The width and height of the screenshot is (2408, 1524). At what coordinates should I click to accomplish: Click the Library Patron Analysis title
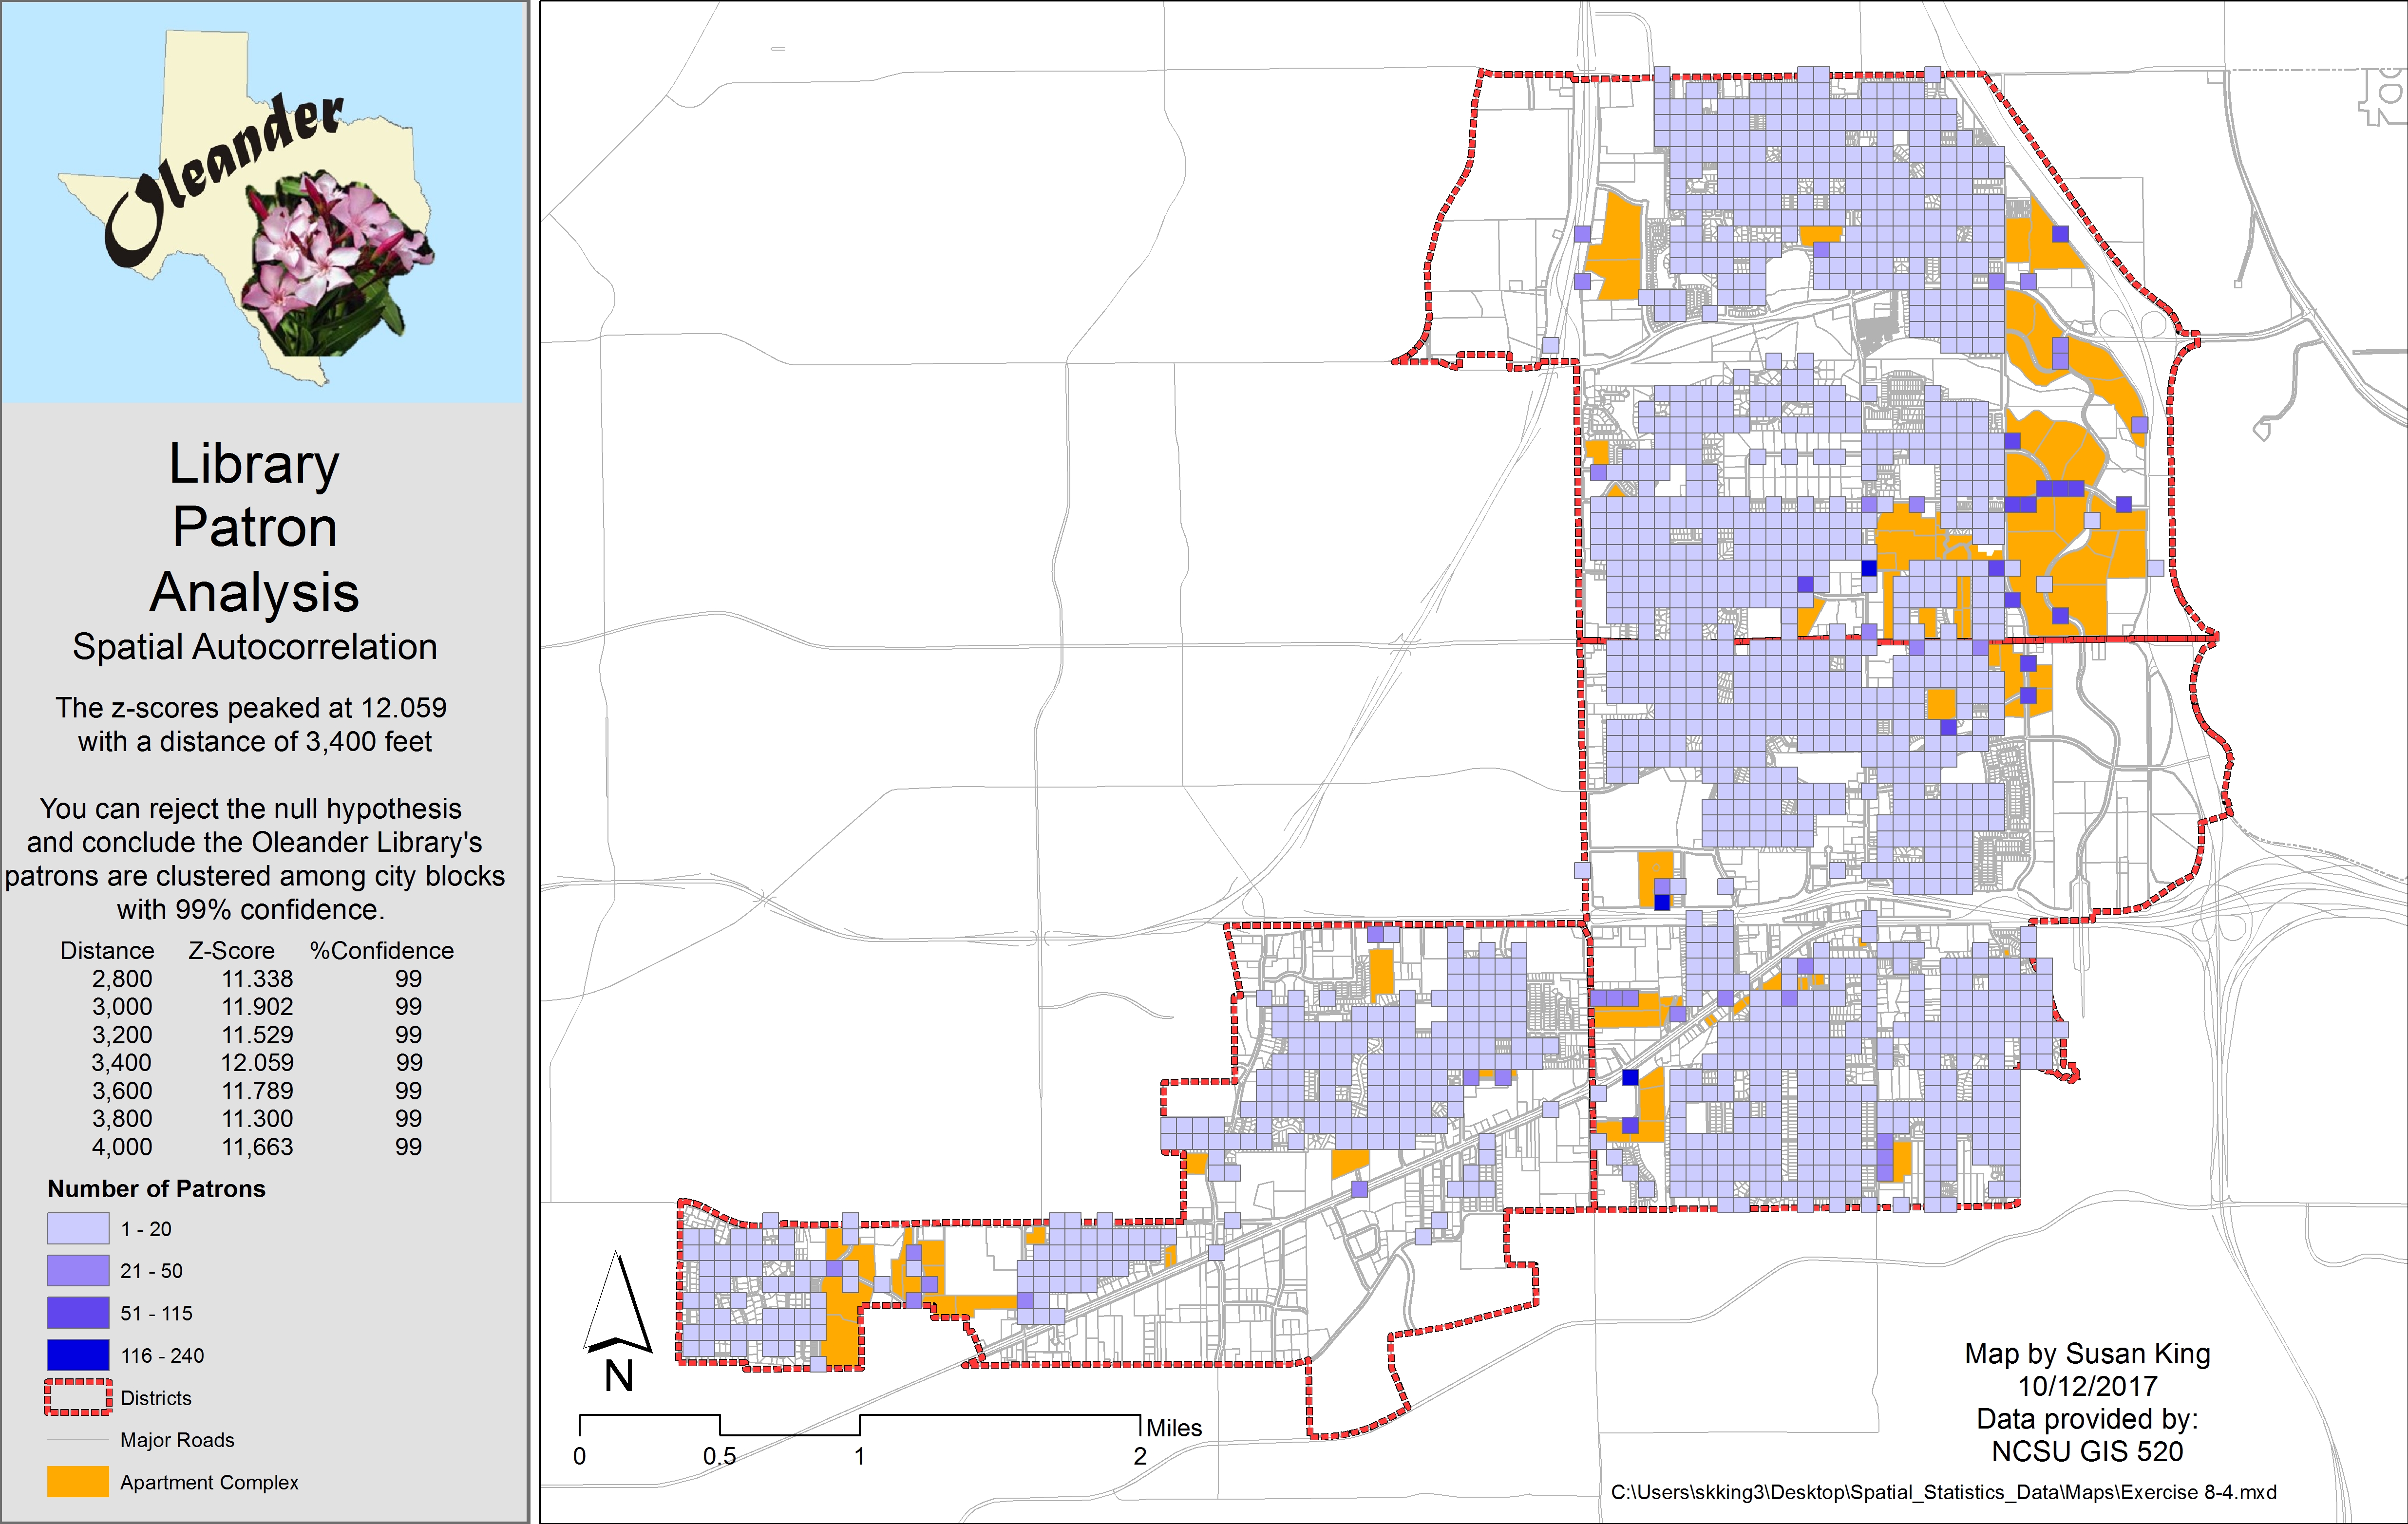(254, 527)
